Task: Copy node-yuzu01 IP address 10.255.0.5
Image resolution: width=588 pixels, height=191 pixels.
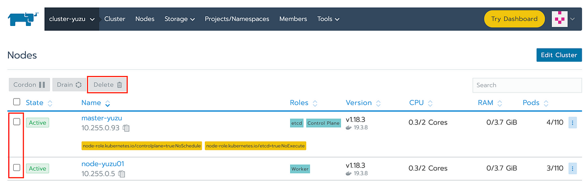Action: pyautogui.click(x=122, y=174)
